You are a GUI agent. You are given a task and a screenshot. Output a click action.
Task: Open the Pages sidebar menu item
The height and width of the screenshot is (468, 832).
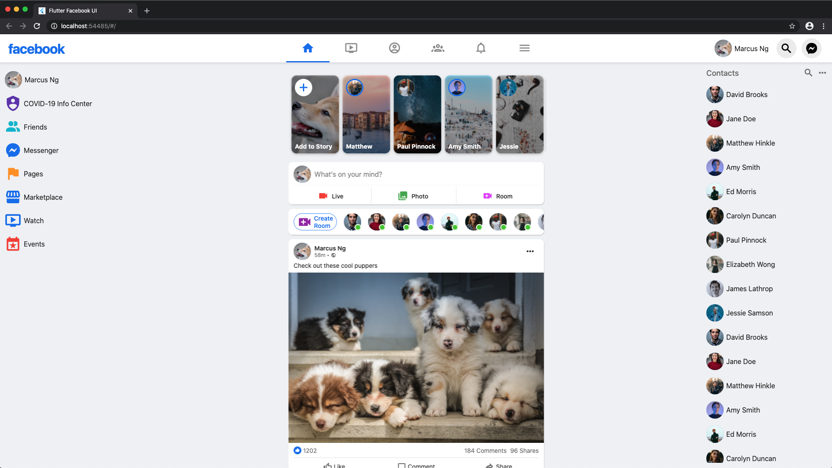coord(32,174)
